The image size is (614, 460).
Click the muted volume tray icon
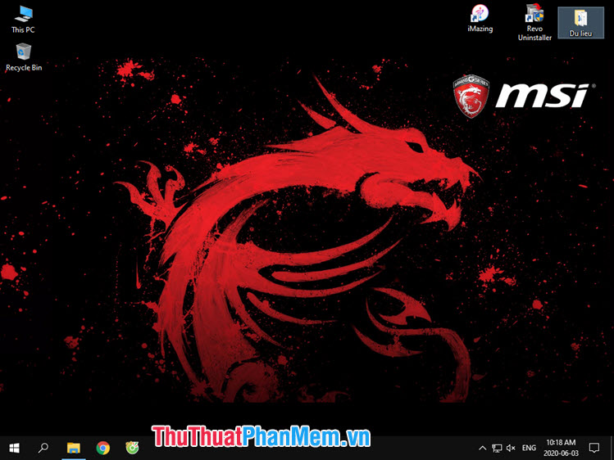[x=511, y=449]
